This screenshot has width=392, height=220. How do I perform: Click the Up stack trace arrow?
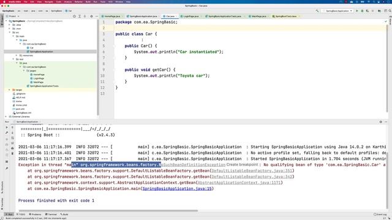12,128
